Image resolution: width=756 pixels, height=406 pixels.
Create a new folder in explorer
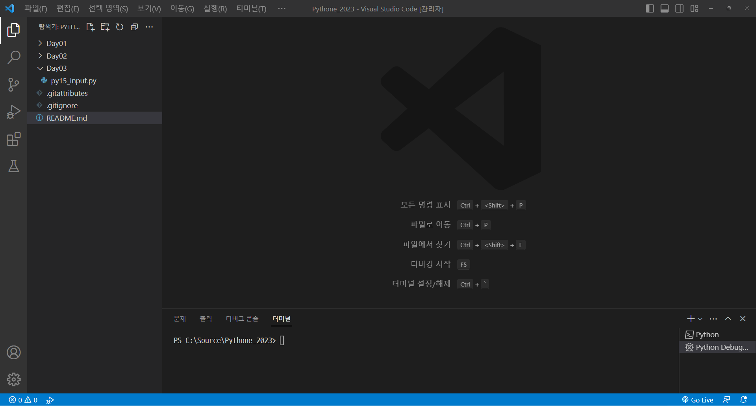[x=105, y=27]
